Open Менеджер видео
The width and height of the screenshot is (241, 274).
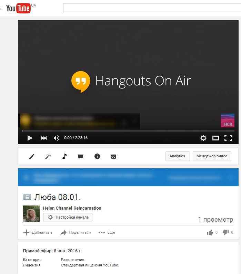212,156
